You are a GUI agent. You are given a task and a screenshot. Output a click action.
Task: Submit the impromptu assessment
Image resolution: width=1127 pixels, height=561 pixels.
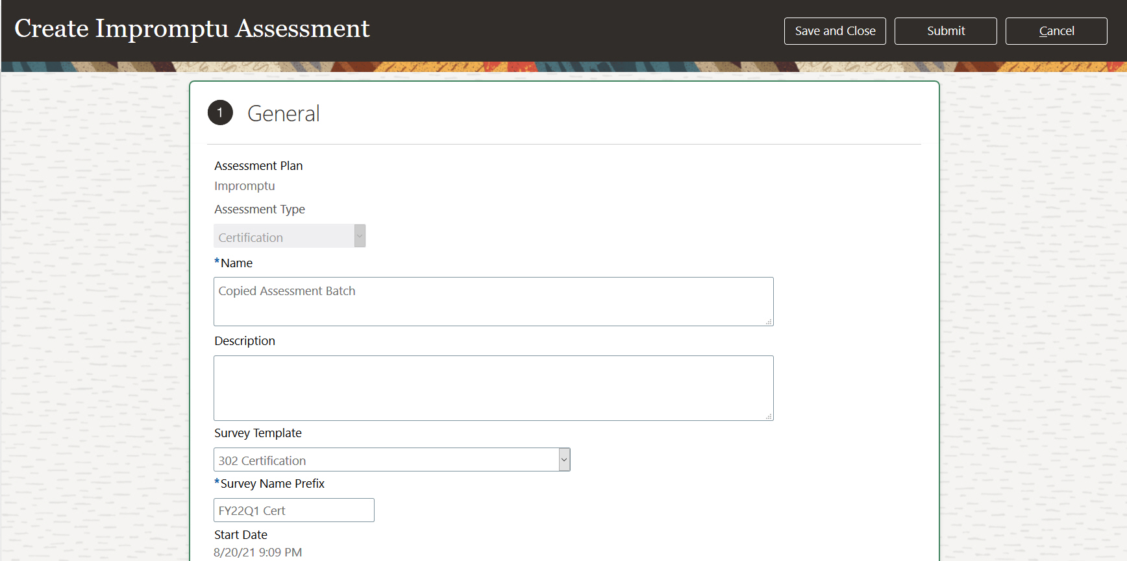945,31
